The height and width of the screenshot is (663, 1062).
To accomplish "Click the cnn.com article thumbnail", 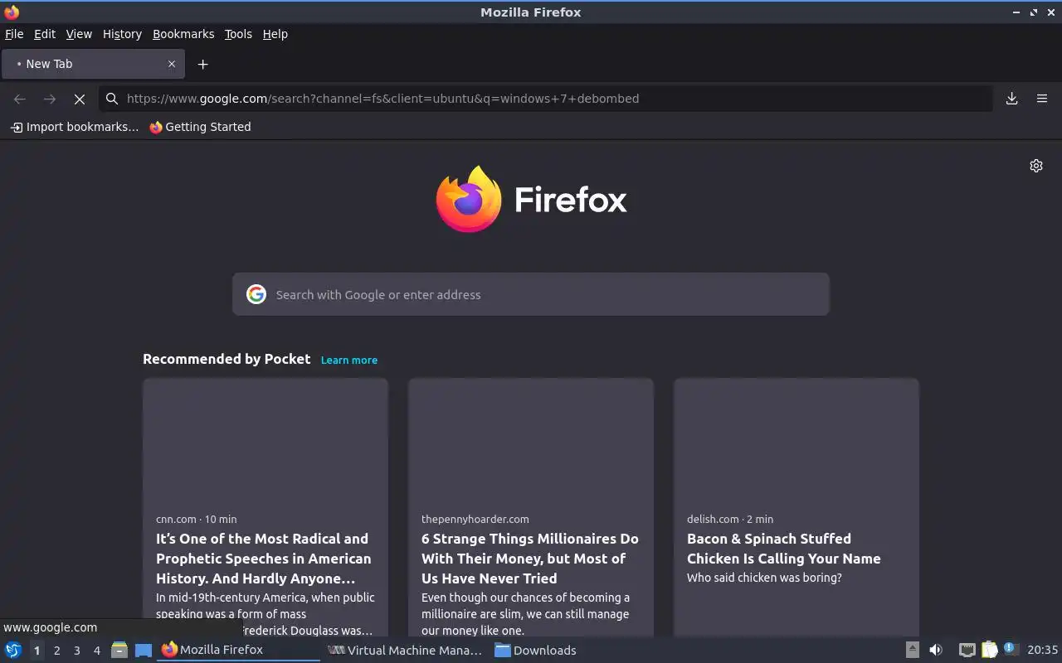I will pos(265,440).
